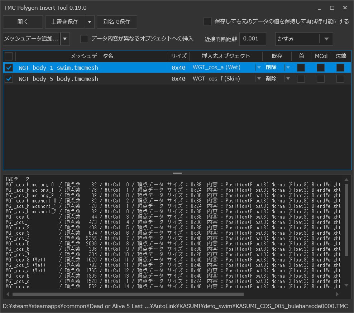
Task: Select the WGT_body_1_swim.tmcmesh row name
Action: pyautogui.click(x=58, y=68)
